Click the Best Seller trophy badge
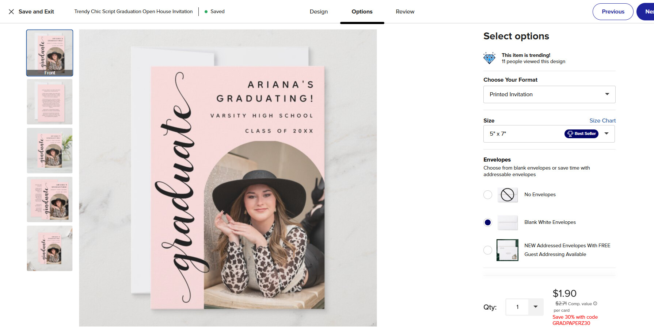 (581, 134)
